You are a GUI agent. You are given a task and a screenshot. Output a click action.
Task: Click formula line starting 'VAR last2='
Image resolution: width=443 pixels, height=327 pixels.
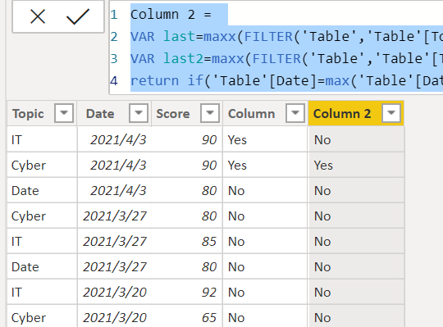(x=286, y=59)
